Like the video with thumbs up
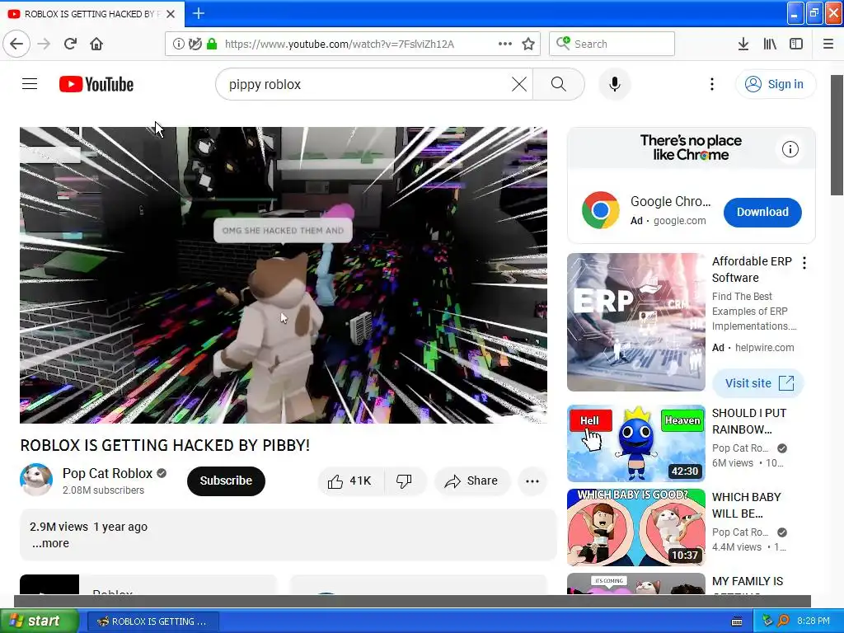The height and width of the screenshot is (633, 844). [x=351, y=481]
